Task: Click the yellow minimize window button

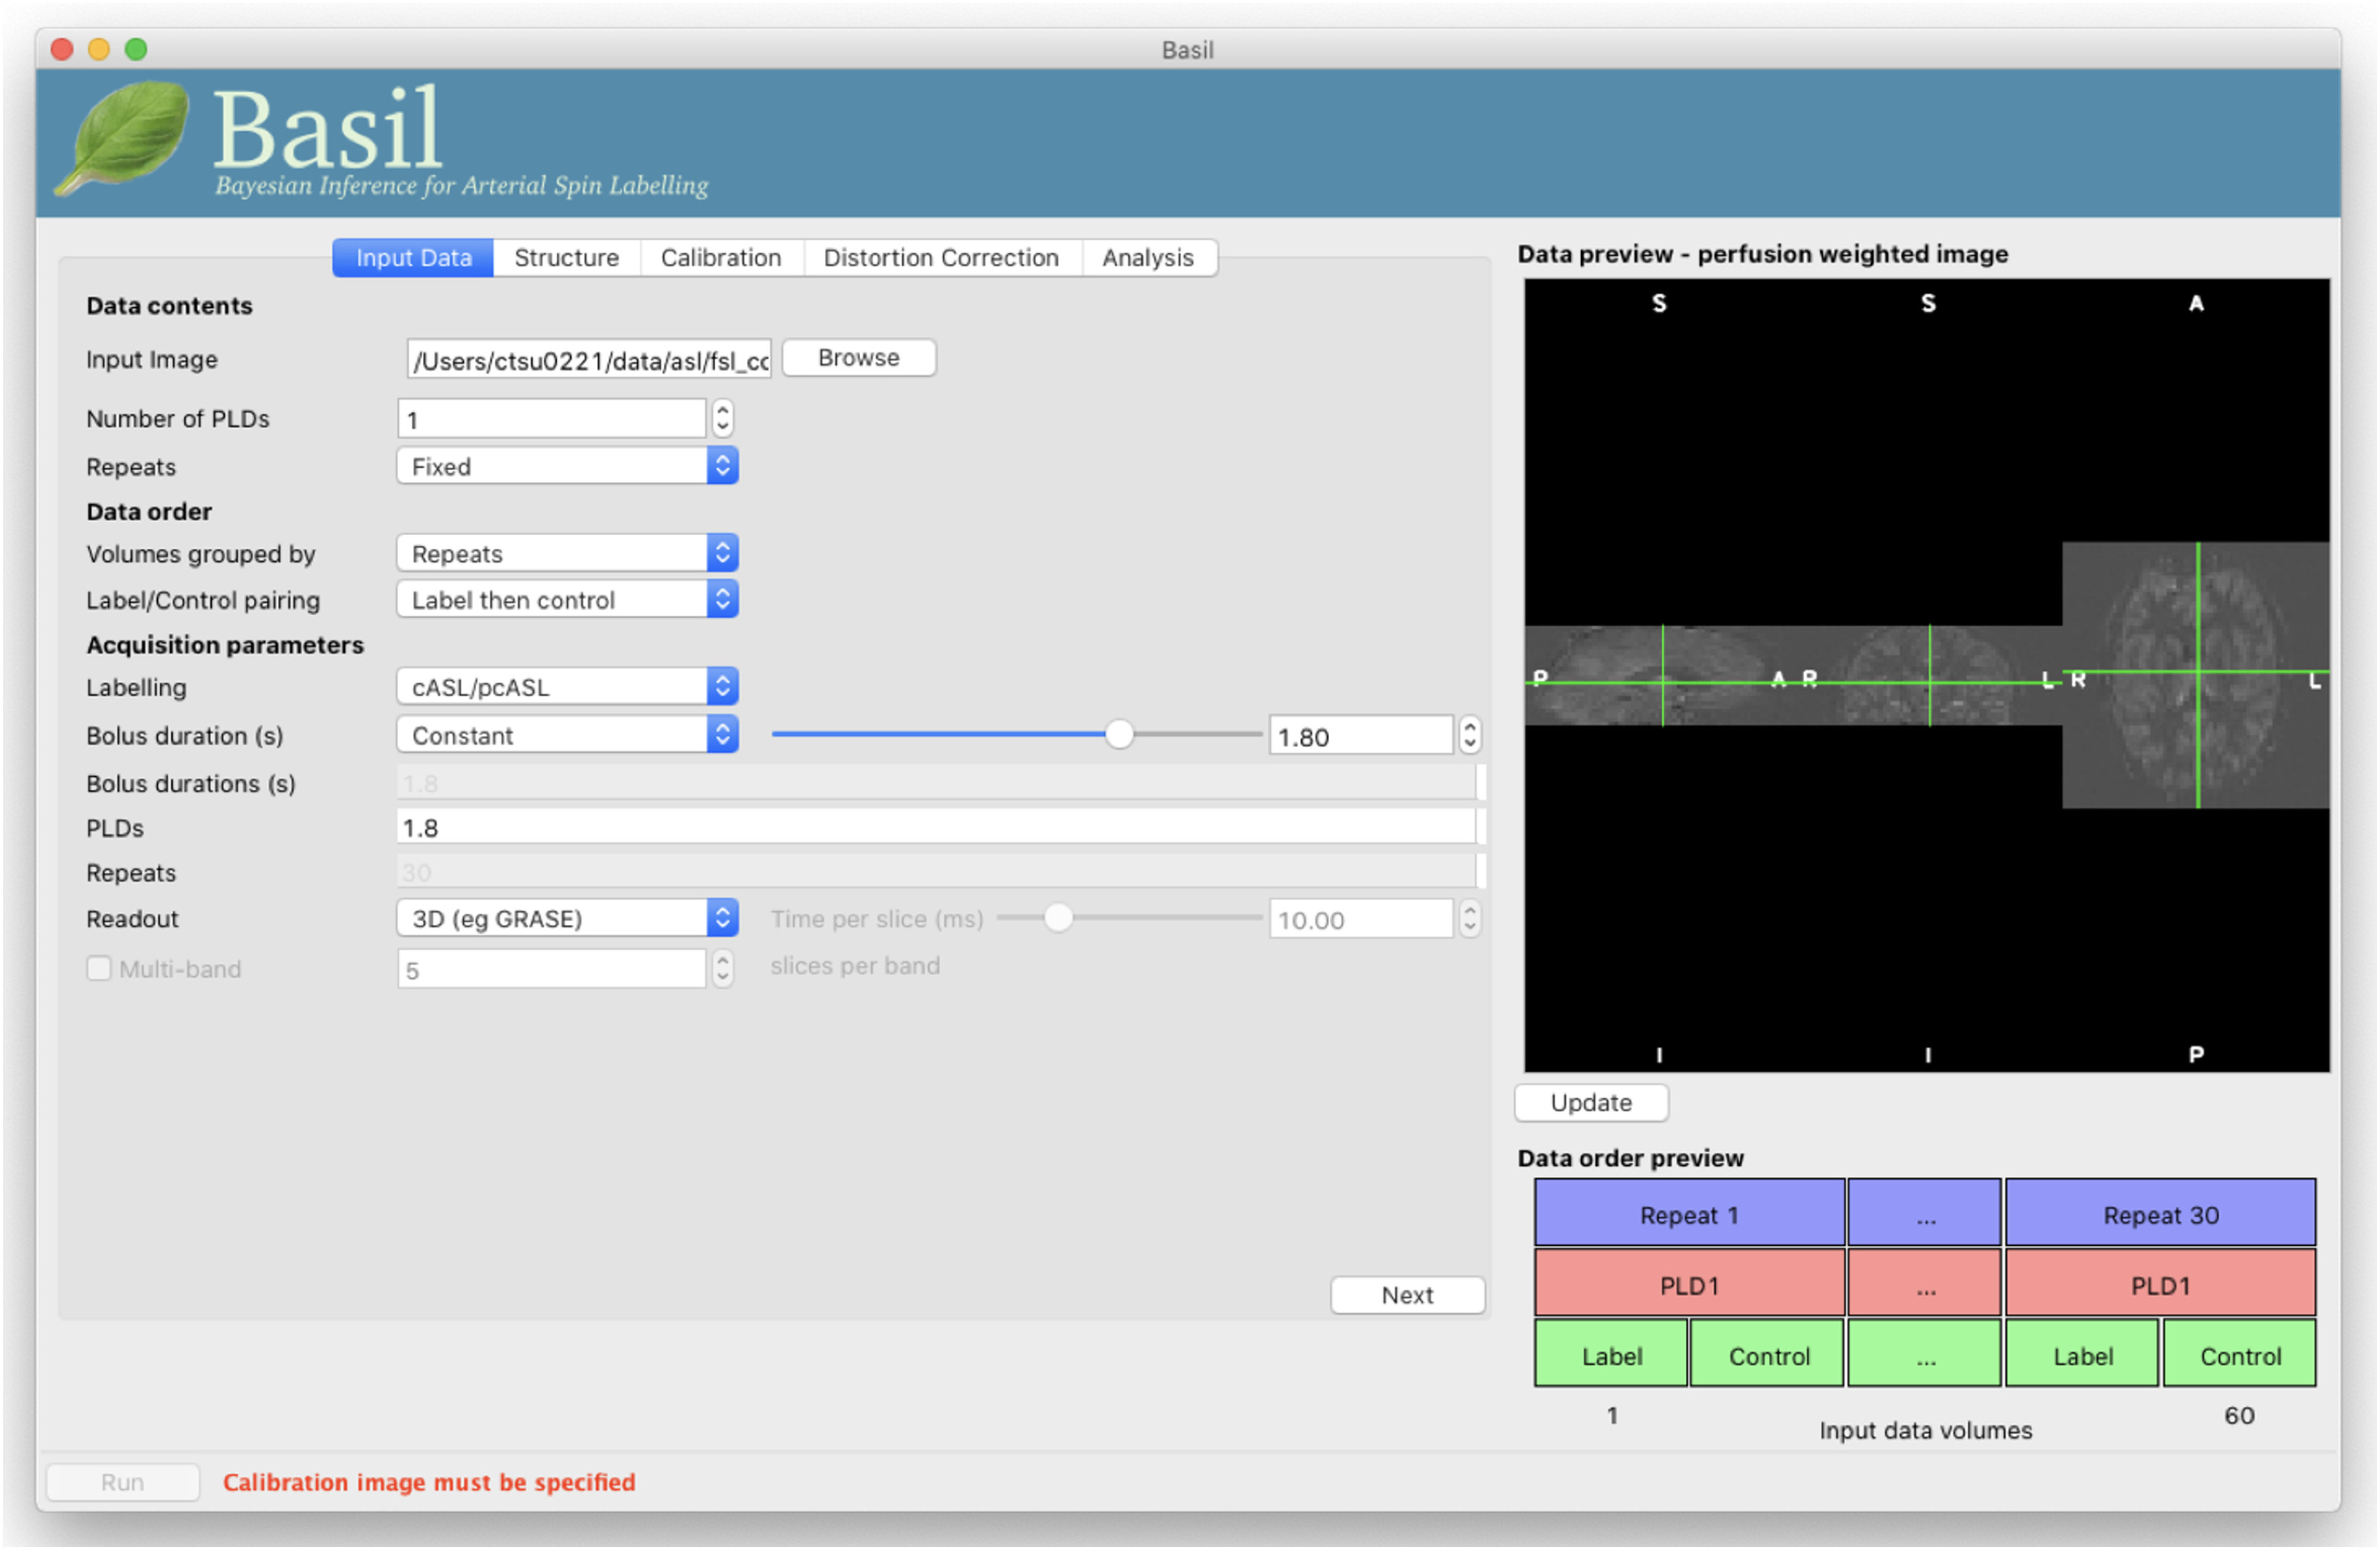Action: 99,49
